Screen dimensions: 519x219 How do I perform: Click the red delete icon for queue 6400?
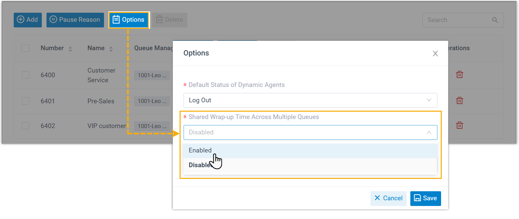click(460, 75)
